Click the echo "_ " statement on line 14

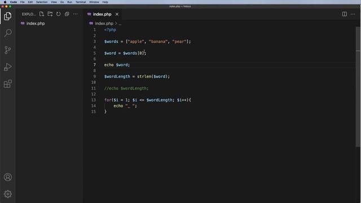coord(125,106)
